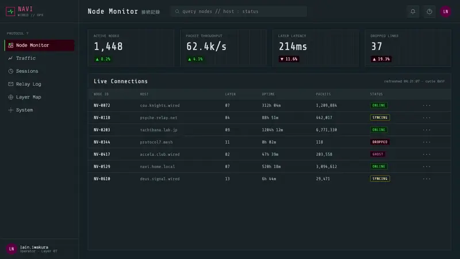Click the Traffic chart icon
Screen dimensions: 460x259
[x=10, y=58]
